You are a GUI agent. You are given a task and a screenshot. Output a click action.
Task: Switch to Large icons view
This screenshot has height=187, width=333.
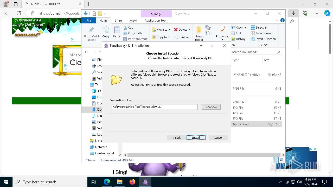coord(281,160)
